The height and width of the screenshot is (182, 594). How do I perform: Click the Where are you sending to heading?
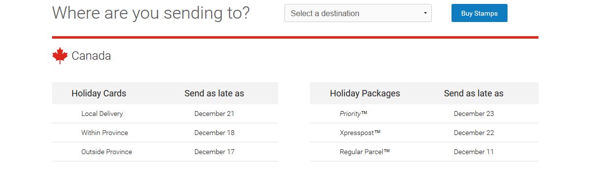coord(151,13)
